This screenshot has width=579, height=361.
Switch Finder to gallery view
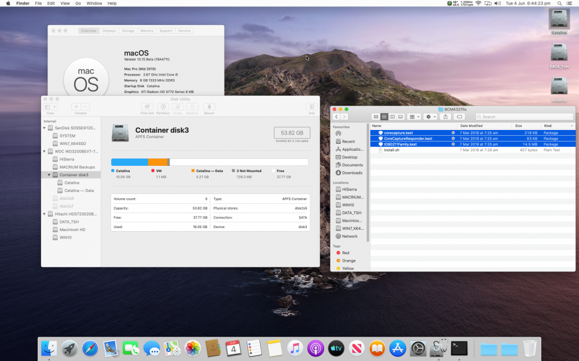tap(400, 117)
